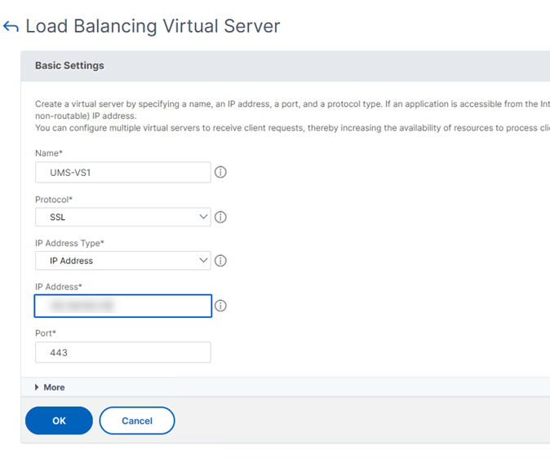The height and width of the screenshot is (467, 550).
Task: Focus the Name field containing UMS-VS1
Action: tap(122, 172)
